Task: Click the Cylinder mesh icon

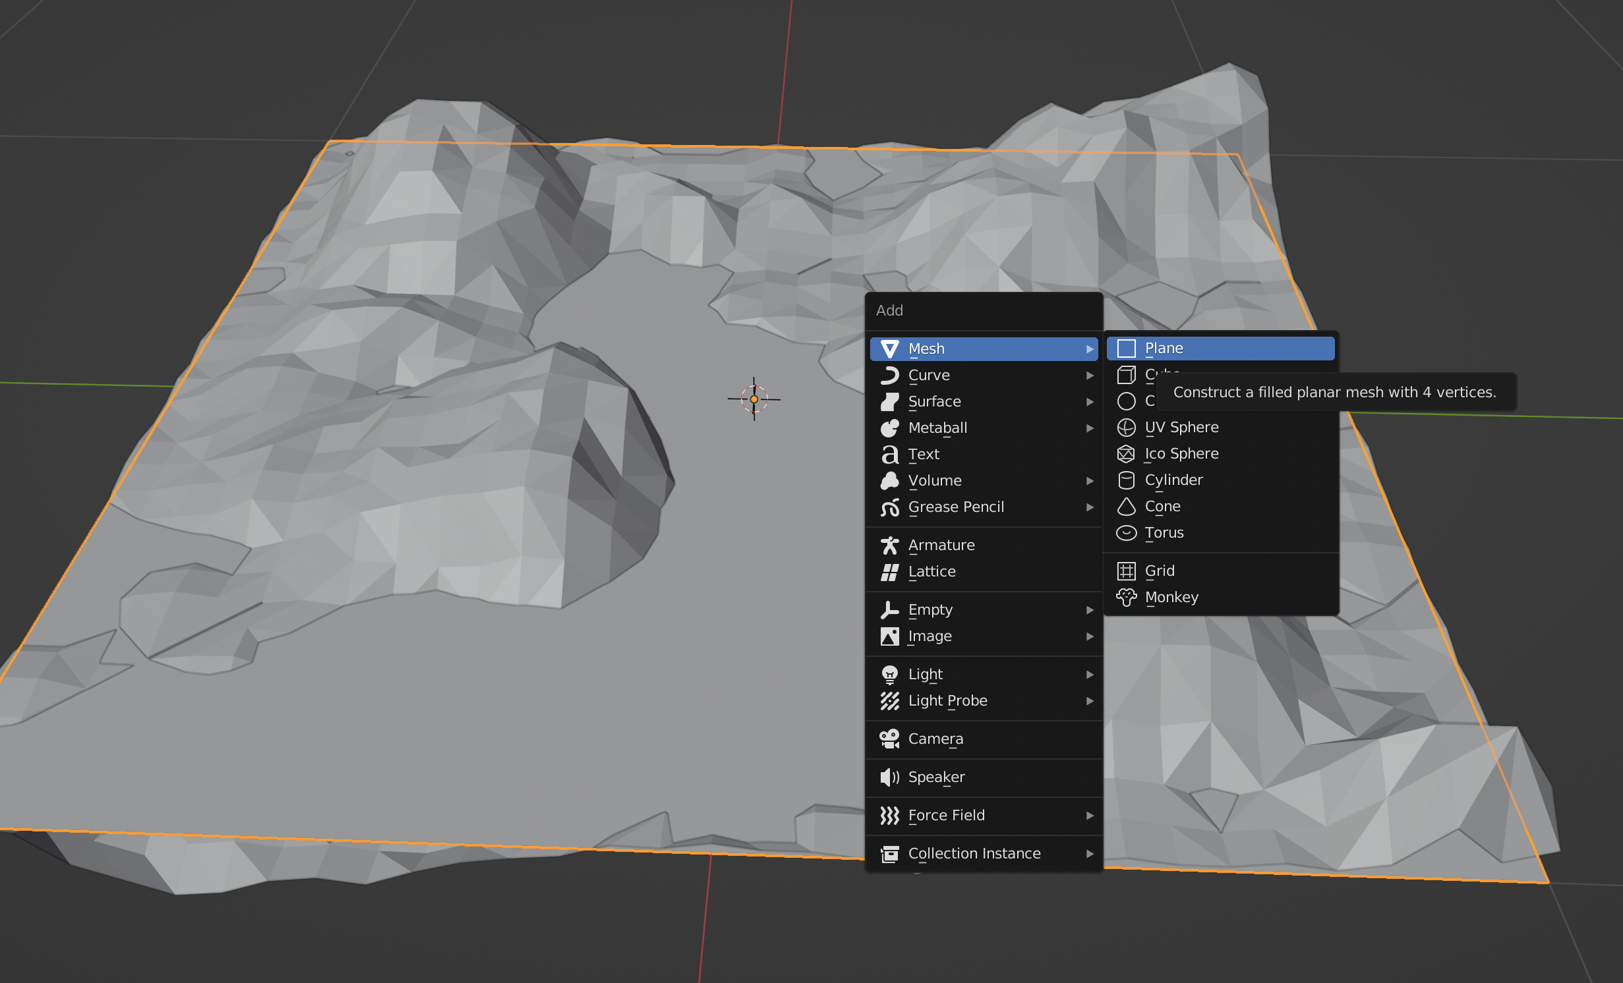Action: tap(1126, 480)
